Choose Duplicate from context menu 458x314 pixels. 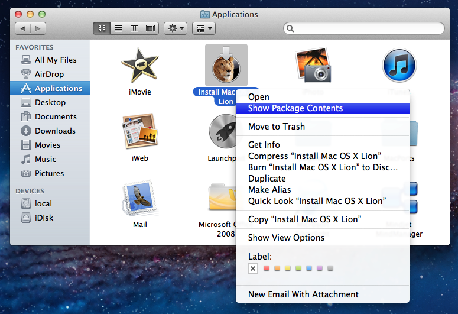pos(323,179)
